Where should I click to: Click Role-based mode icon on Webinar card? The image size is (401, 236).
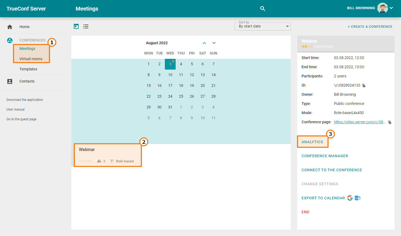point(112,161)
